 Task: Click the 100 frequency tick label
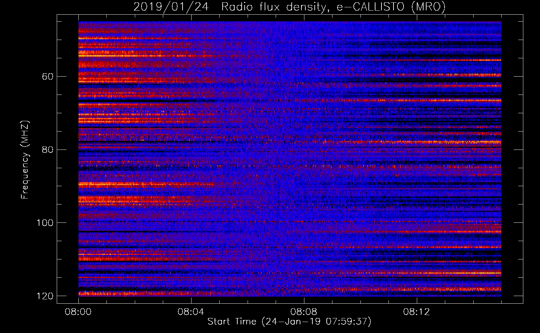coord(45,223)
